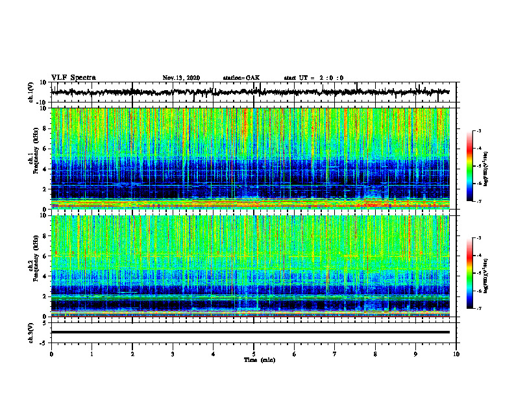Image resolution: width=514 pixels, height=397 pixels.
Task: Select the "start UT = 2 : 0 : 0" text
Action: (x=313, y=78)
